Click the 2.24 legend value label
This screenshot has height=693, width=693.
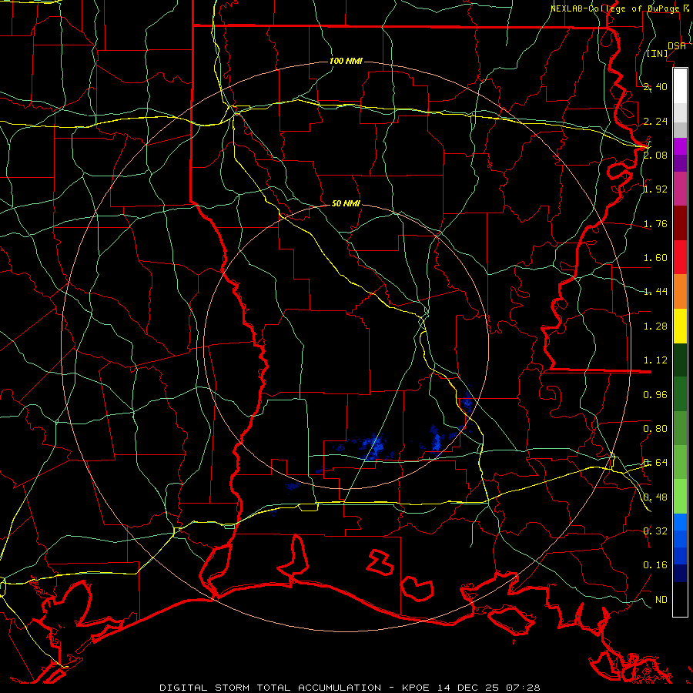[x=655, y=121]
